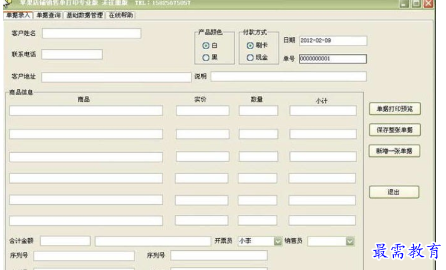Open the 单据查询 tab
Image resolution: width=446 pixels, height=270 pixels.
(x=49, y=15)
